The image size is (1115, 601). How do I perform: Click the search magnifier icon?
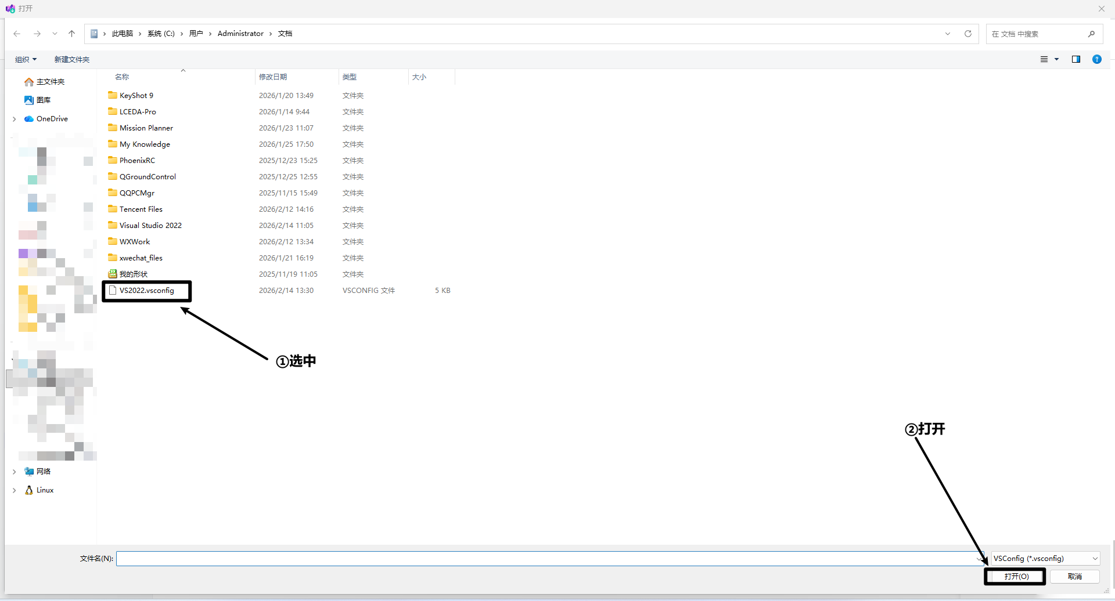coord(1091,34)
